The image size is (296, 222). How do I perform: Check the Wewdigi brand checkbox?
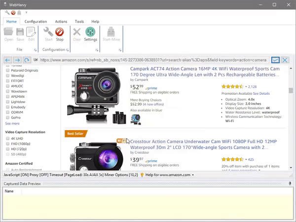[7, 75]
